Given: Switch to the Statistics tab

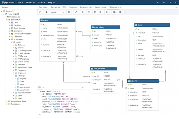Looking at the screenshot, I should coord(73,7).
